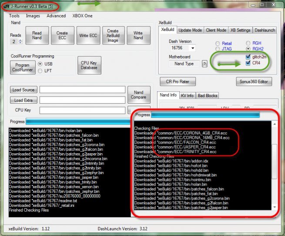Click the J-Runner app icon in title bar
Image resolution: width=285 pixels, height=236 pixels.
coord(7,7)
